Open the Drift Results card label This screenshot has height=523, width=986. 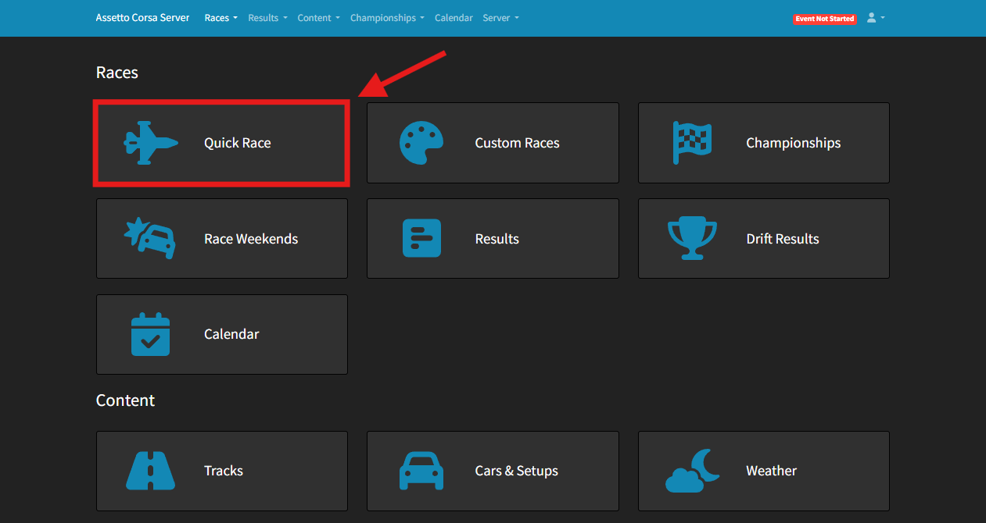783,239
